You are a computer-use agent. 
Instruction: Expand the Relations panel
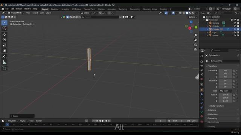coord(212,110)
